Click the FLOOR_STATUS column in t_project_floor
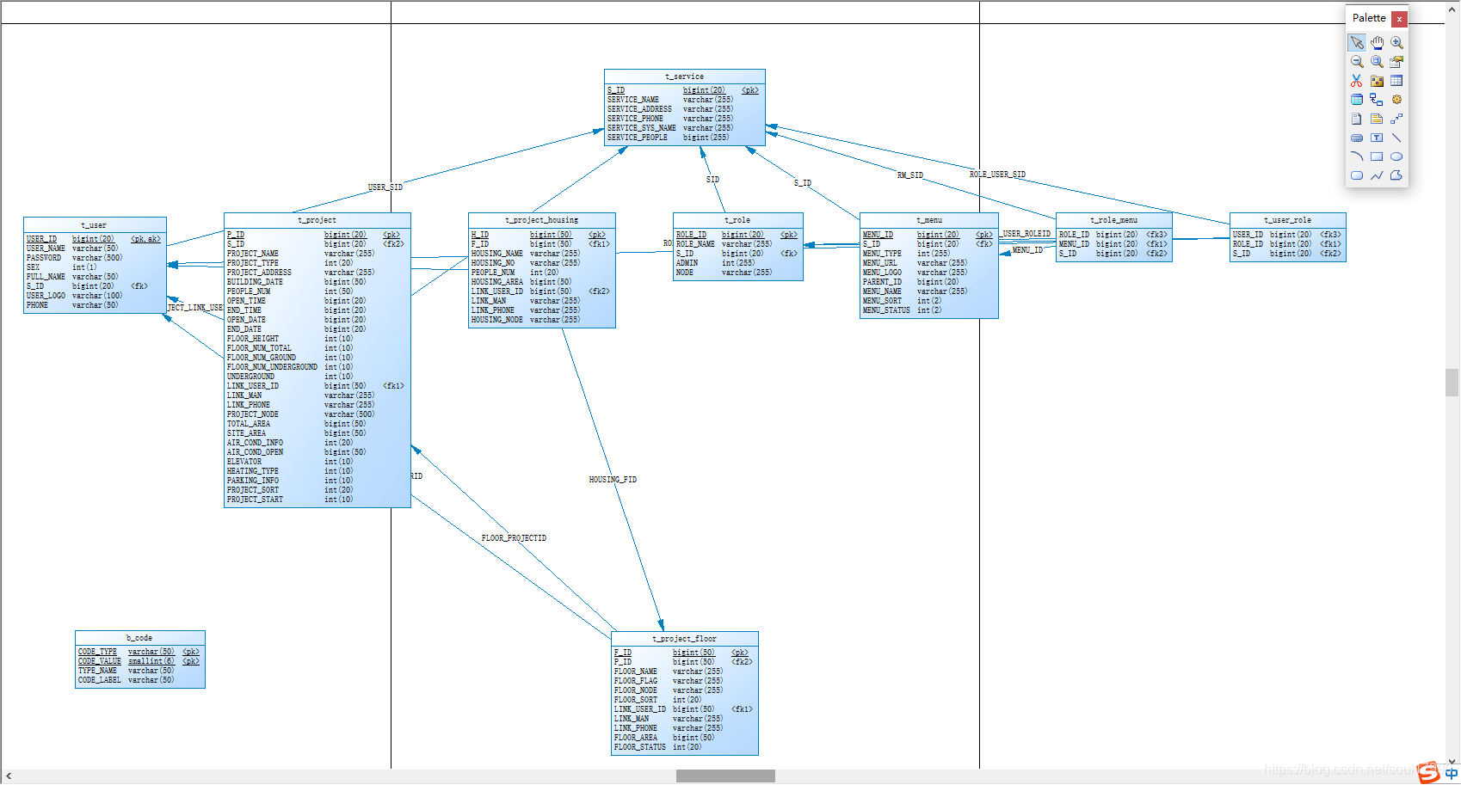The image size is (1461, 785). pos(685,747)
